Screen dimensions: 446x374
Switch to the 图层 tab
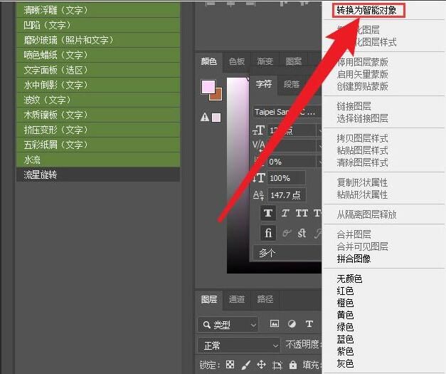pos(209,299)
